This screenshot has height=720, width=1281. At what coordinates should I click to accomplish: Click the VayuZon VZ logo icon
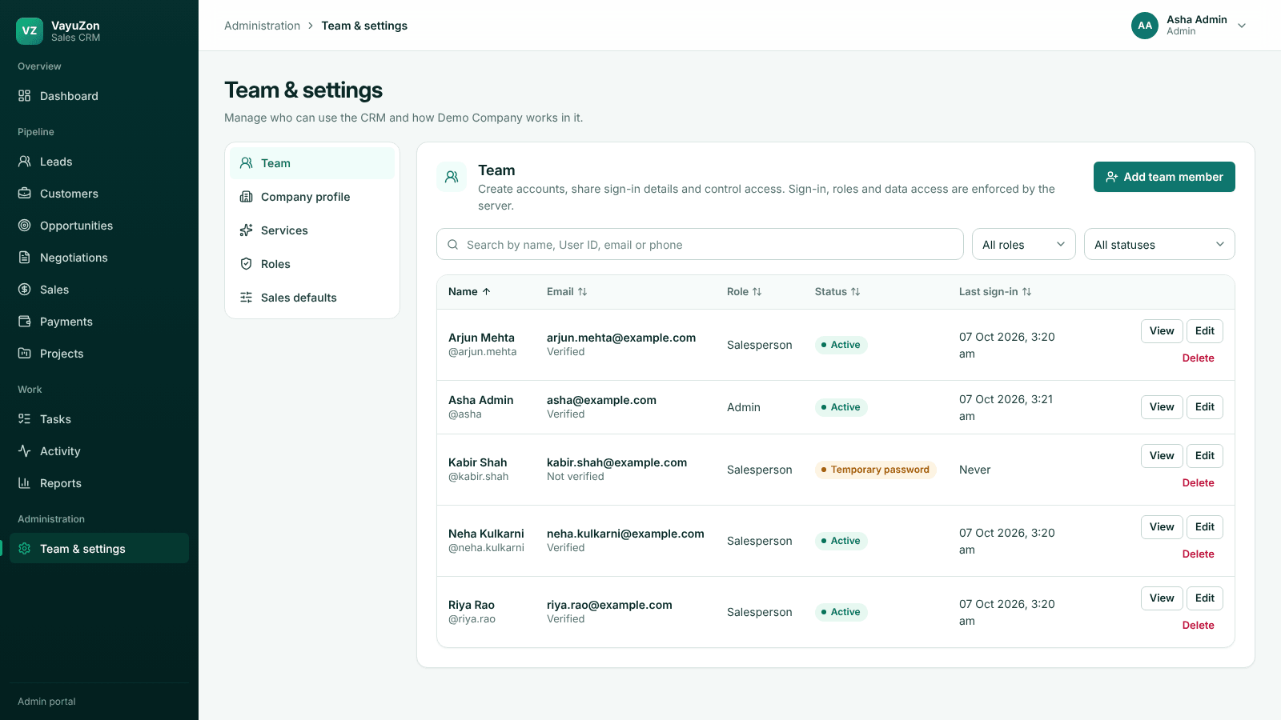[x=30, y=31]
